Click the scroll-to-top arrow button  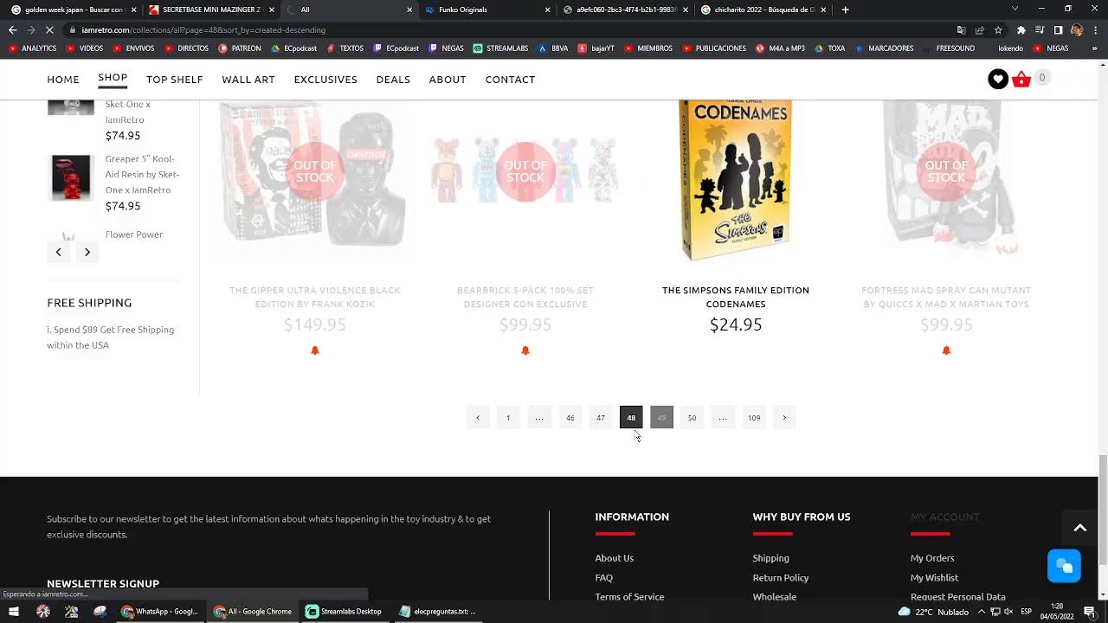point(1079,528)
